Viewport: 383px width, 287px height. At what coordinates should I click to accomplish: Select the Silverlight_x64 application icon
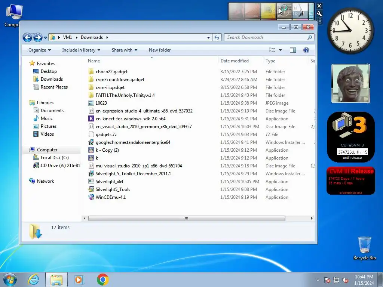[91, 181]
